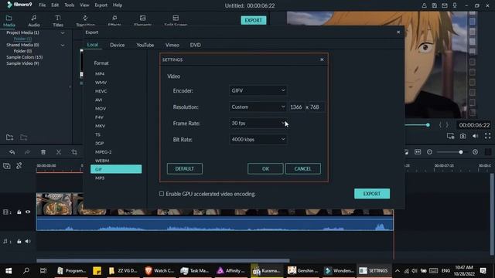Click OK in Settings dialog
Viewport: 495px width, 278px height.
tap(265, 168)
